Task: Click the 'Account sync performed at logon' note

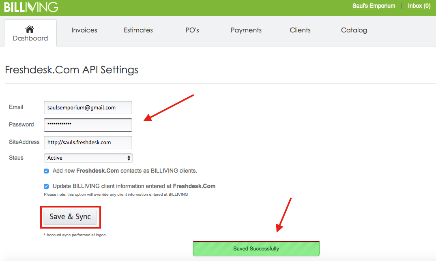Action: pos(75,235)
